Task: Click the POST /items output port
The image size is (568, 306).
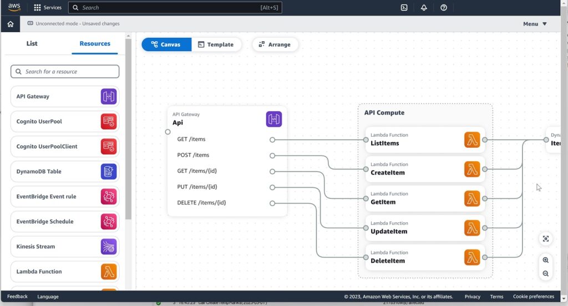Action: [272, 155]
